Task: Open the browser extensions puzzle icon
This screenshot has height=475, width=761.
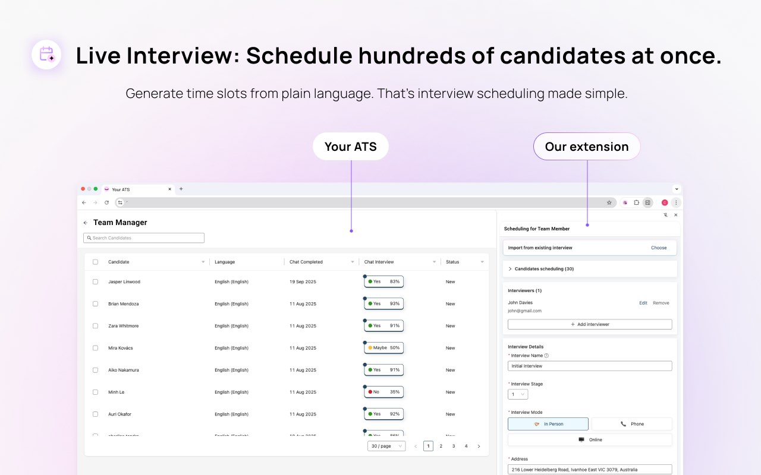Action: pyautogui.click(x=636, y=202)
